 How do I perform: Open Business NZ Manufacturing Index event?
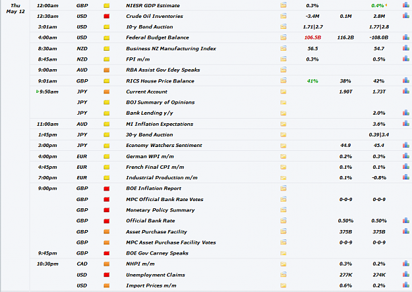click(171, 49)
